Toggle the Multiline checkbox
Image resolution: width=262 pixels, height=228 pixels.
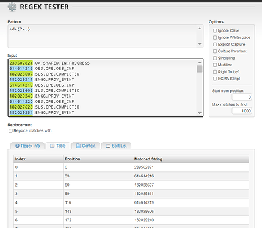(x=215, y=65)
